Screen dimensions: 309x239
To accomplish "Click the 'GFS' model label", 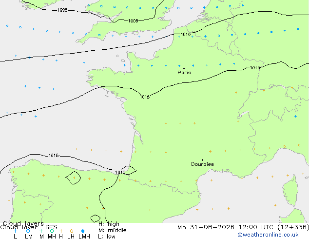I will 51,227.
